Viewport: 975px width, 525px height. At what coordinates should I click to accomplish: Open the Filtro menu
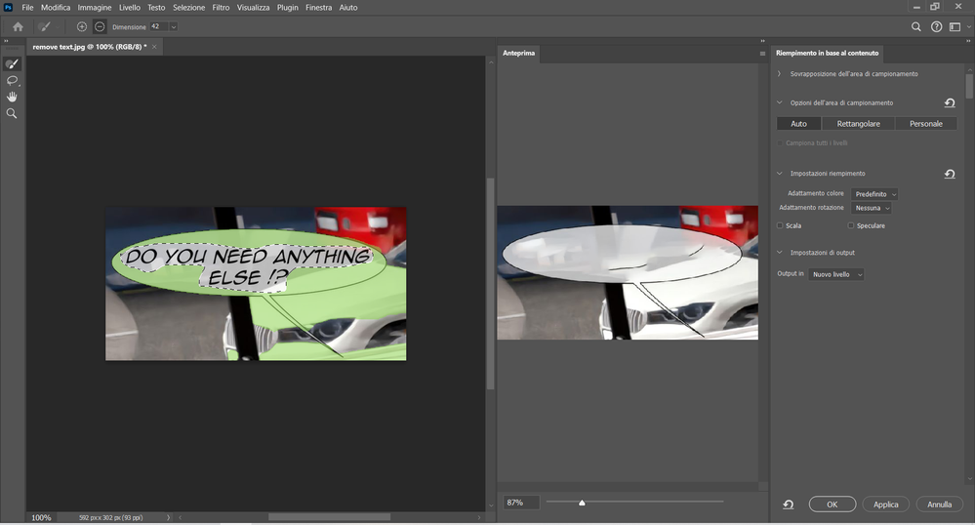221,8
